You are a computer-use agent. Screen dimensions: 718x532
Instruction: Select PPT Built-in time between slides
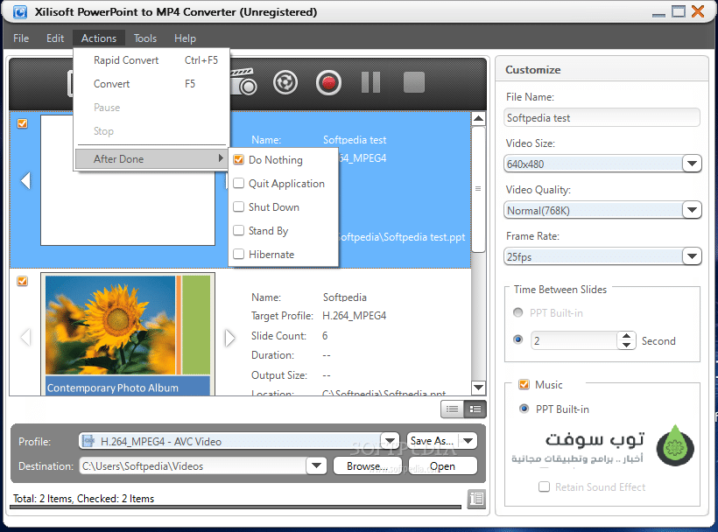click(517, 312)
